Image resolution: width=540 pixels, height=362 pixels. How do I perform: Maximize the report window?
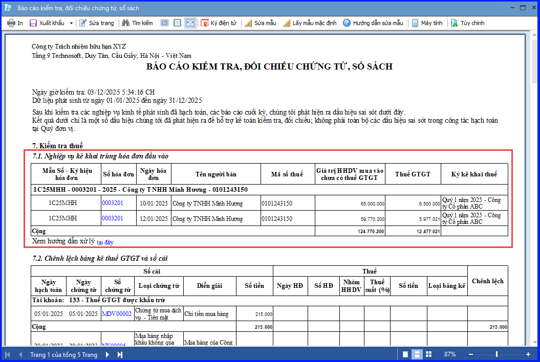tap(523, 8)
